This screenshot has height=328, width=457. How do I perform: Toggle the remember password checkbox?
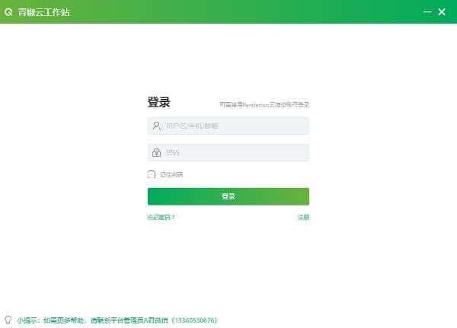click(152, 174)
